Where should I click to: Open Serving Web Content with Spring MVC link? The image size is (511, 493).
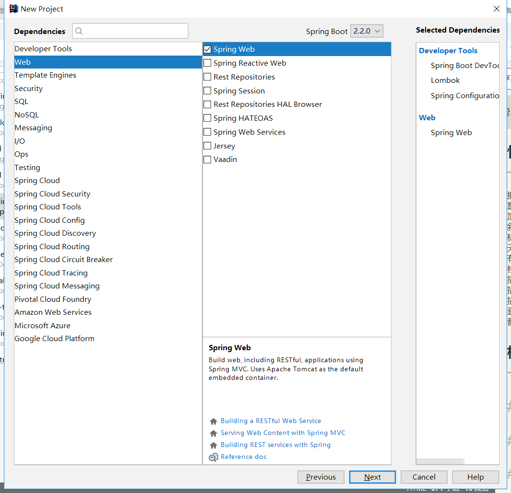(x=283, y=433)
